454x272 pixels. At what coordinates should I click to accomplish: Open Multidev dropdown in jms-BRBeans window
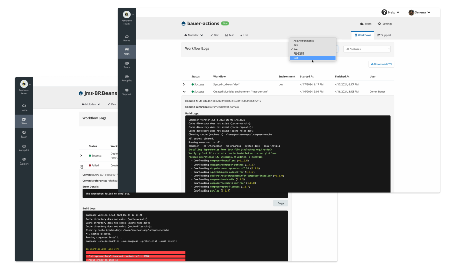[91, 104]
